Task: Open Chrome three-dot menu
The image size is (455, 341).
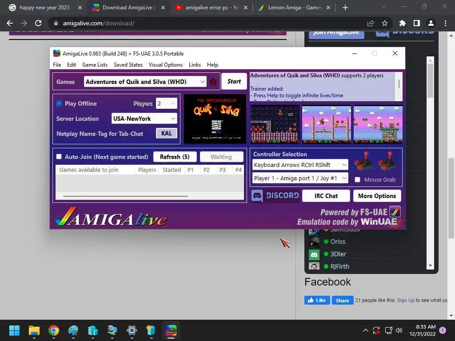Action: [445, 23]
